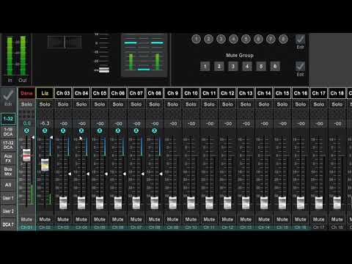Viewport: 352px width, 264px height.
Task: Mute the Liz channel
Action: (45, 219)
